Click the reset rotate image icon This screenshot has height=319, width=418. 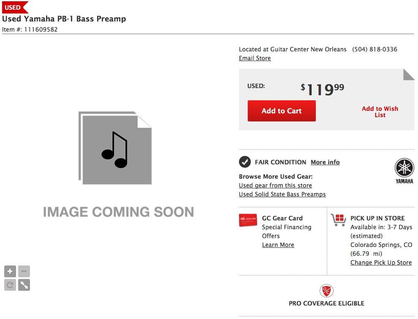click(10, 285)
